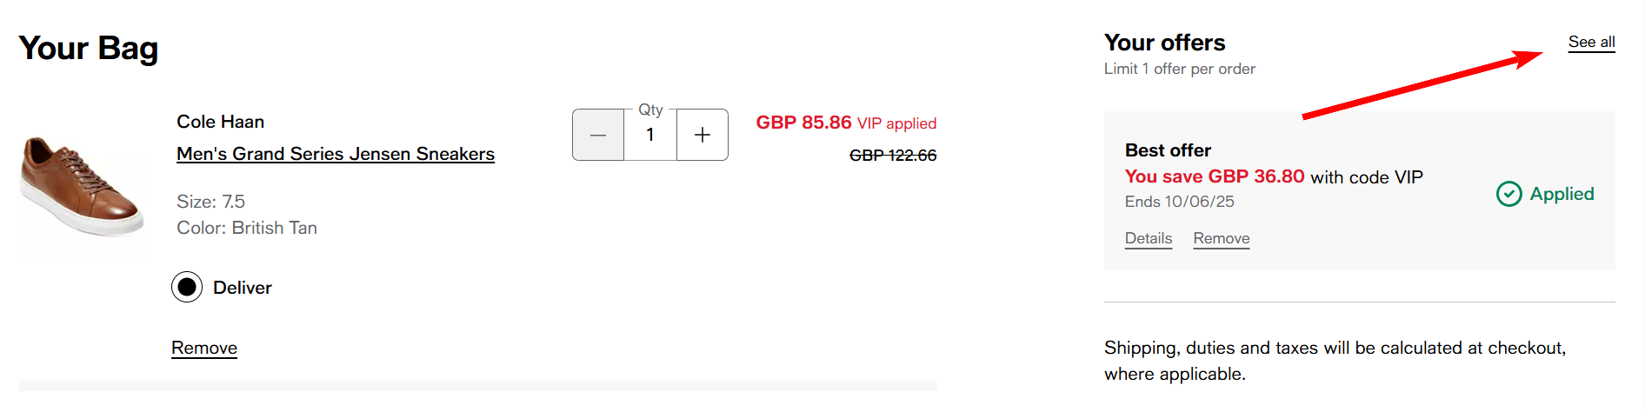Remove the sneakers from the bag
This screenshot has height=412, width=1645.
click(x=204, y=348)
